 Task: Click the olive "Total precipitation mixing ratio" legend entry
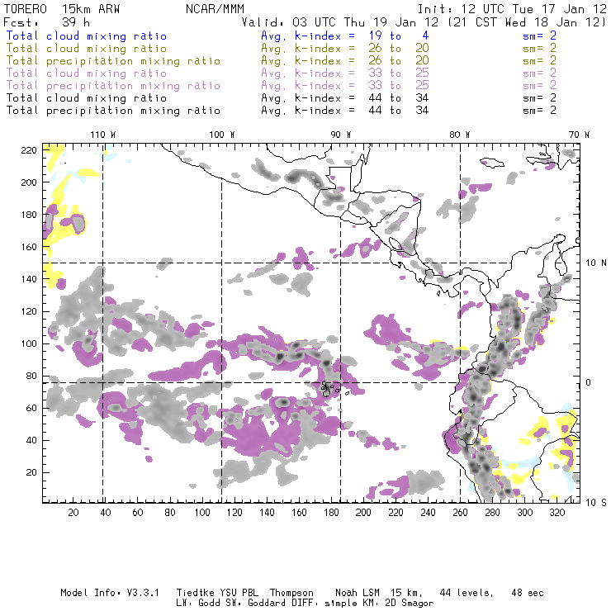pos(113,61)
